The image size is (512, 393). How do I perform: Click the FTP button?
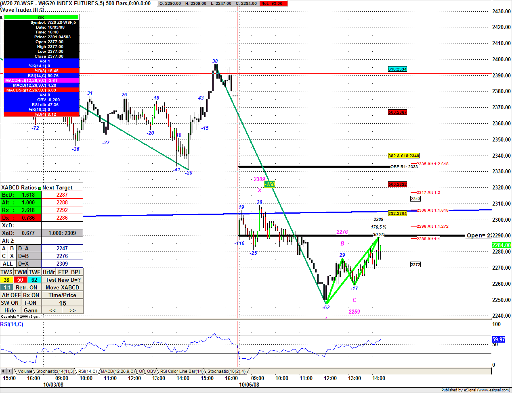[x=63, y=272]
